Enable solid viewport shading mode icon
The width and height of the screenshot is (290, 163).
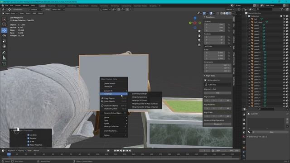[x=224, y=13]
